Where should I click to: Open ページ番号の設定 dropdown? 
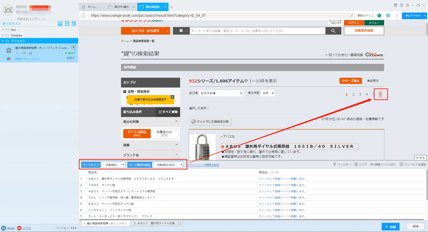pyautogui.click(x=168, y=165)
